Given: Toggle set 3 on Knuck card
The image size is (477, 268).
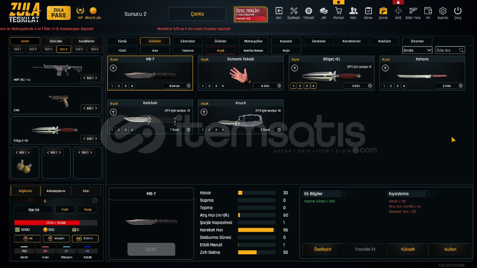Looking at the screenshot, I should point(216,130).
